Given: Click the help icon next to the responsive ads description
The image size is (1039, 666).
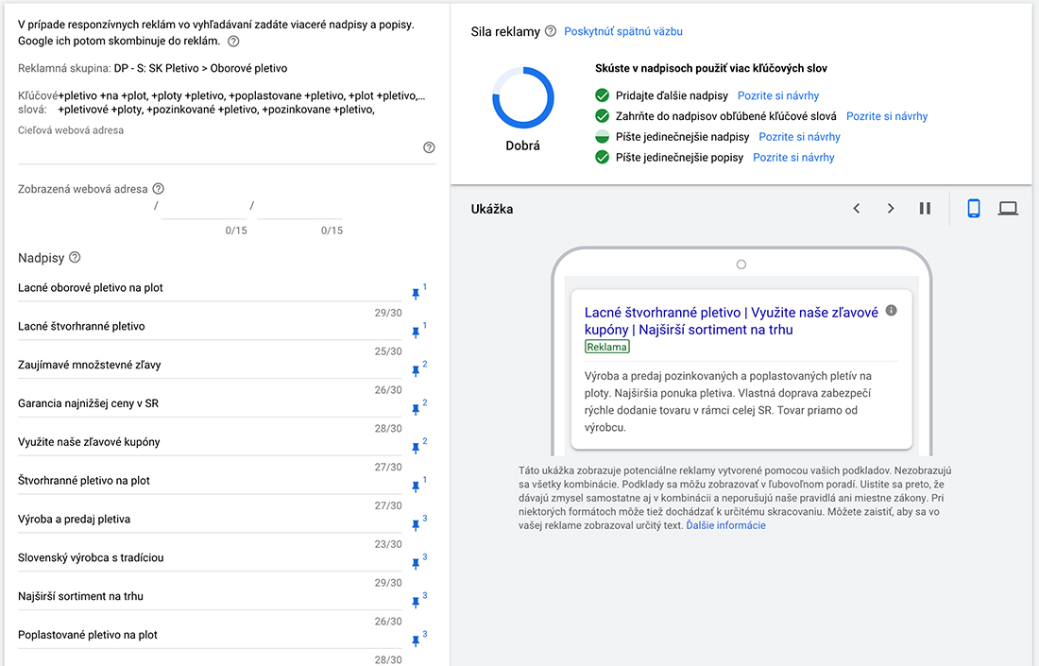Looking at the screenshot, I should point(233,41).
